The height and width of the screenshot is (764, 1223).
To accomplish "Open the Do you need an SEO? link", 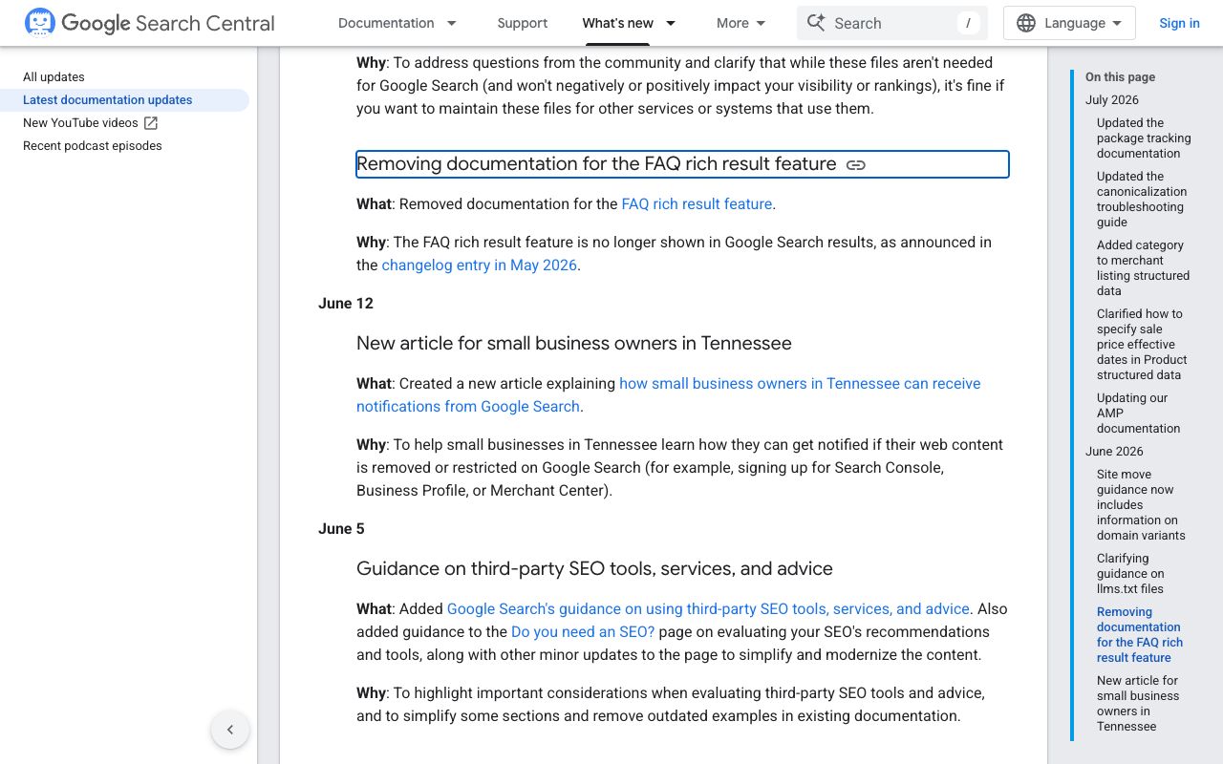I will (583, 631).
